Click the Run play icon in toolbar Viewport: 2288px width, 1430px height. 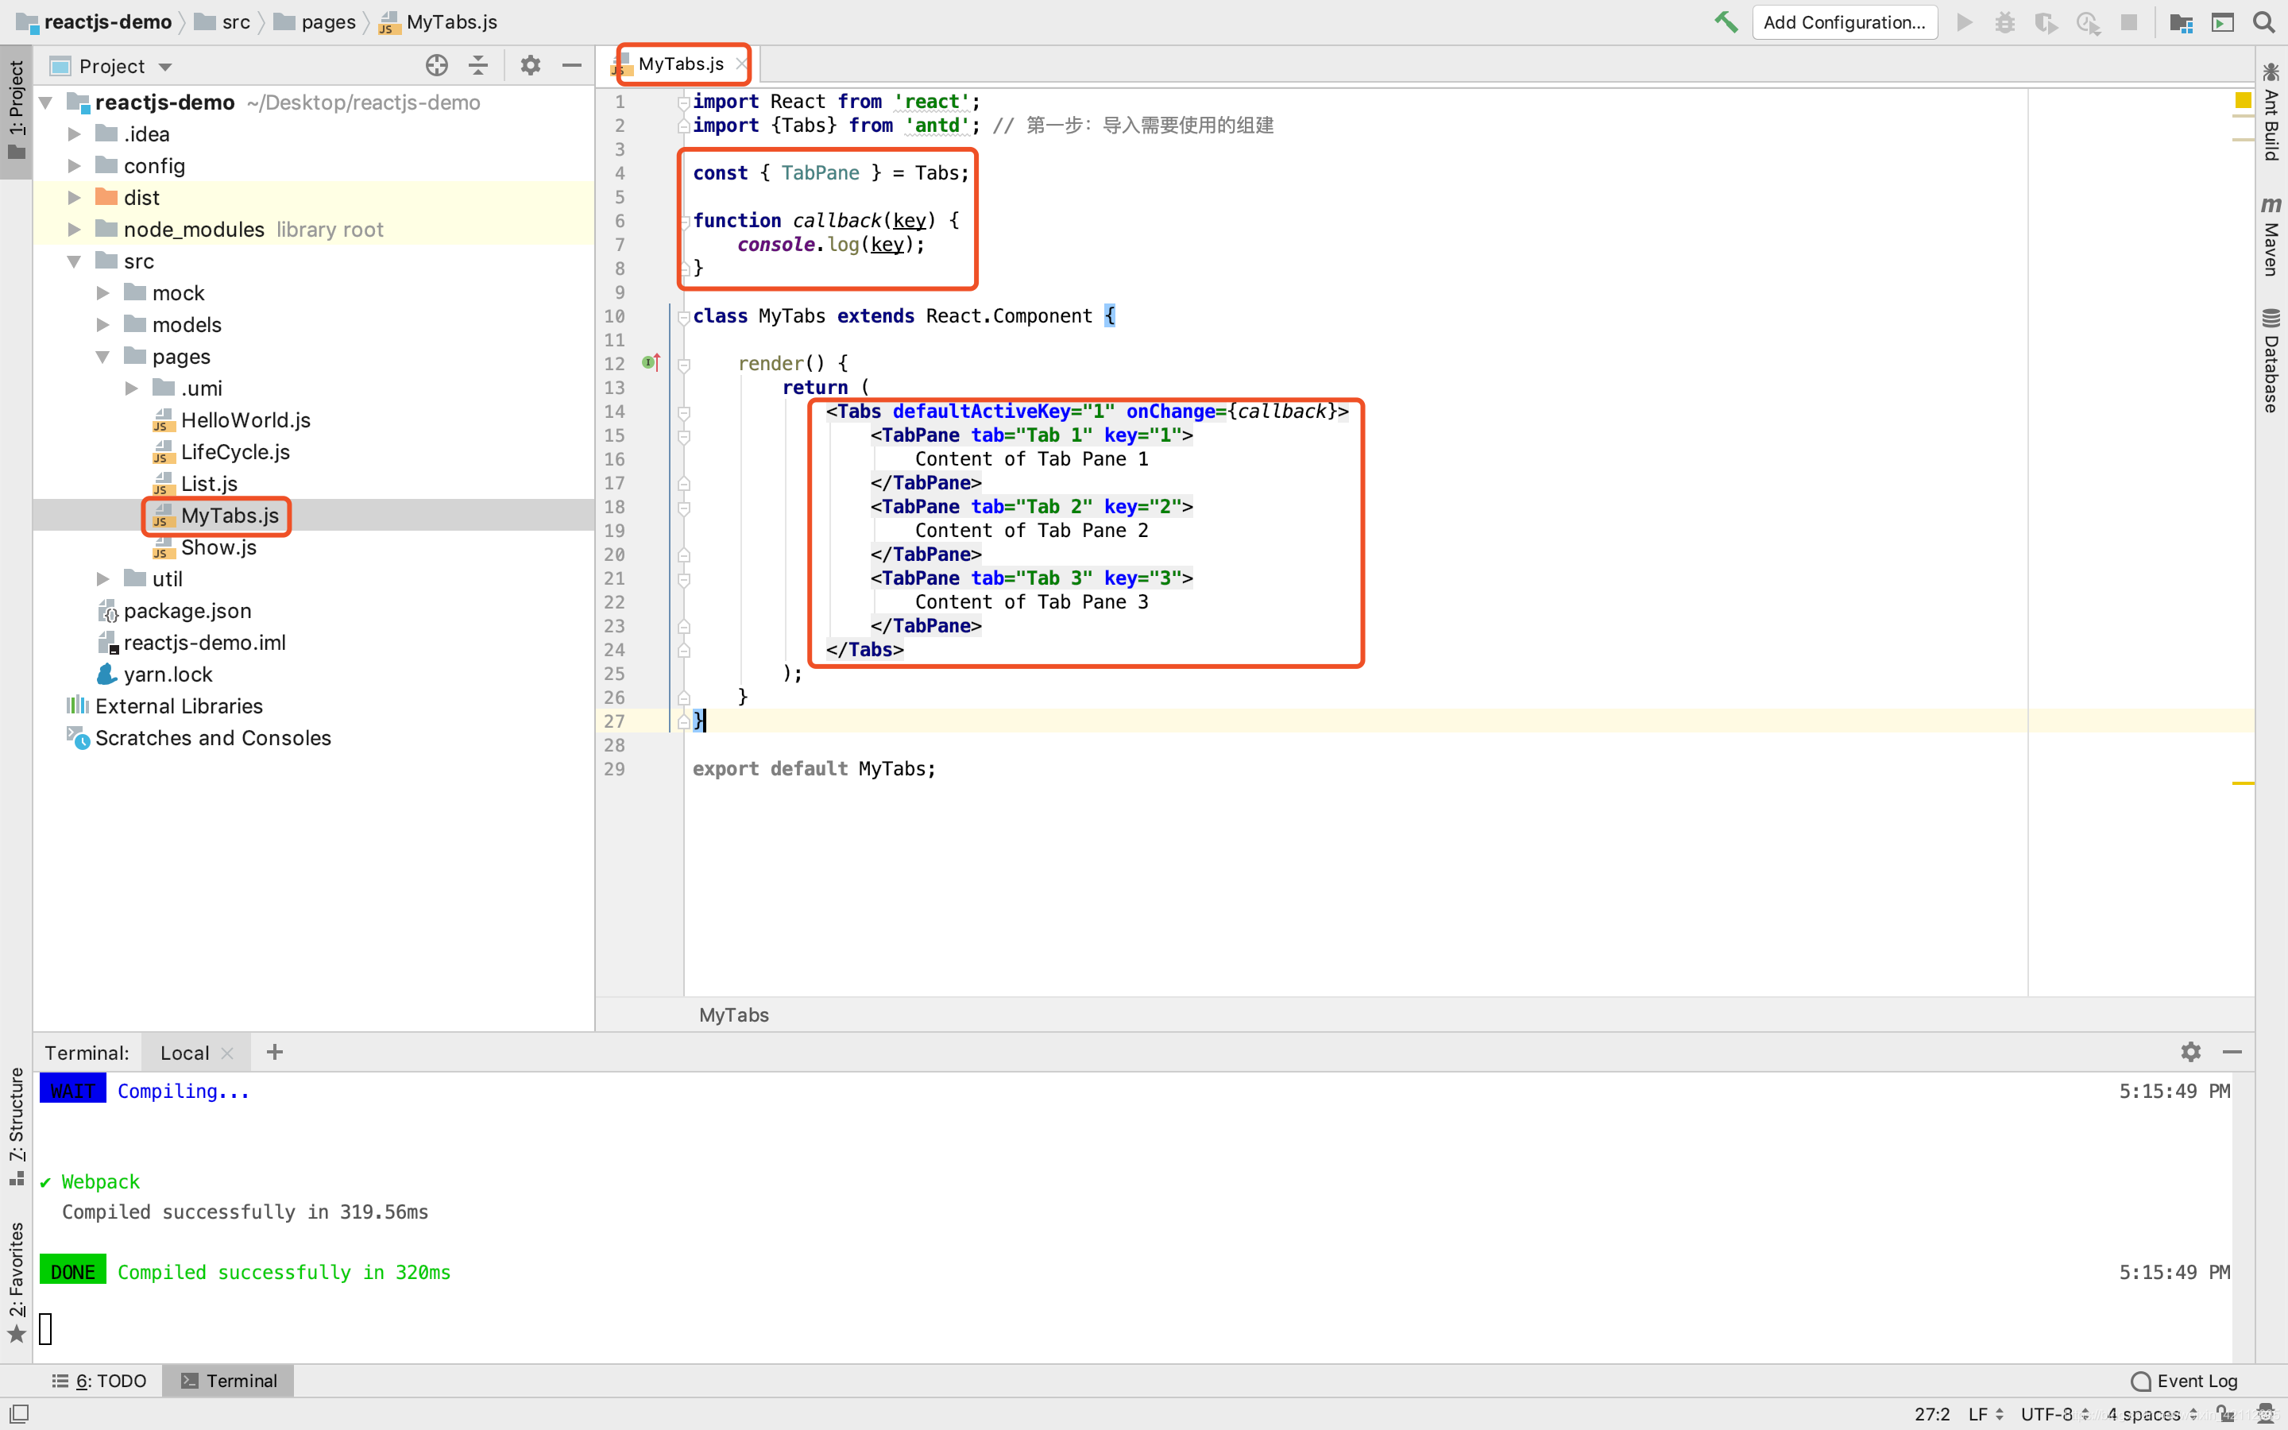[1964, 21]
